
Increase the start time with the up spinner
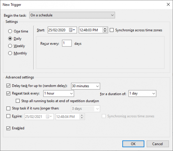[x=105, y=29]
